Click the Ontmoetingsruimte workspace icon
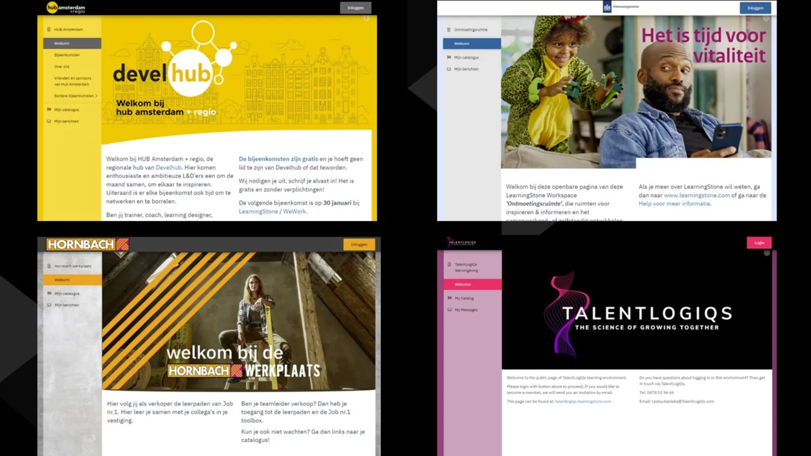The height and width of the screenshot is (456, 811). [449, 30]
